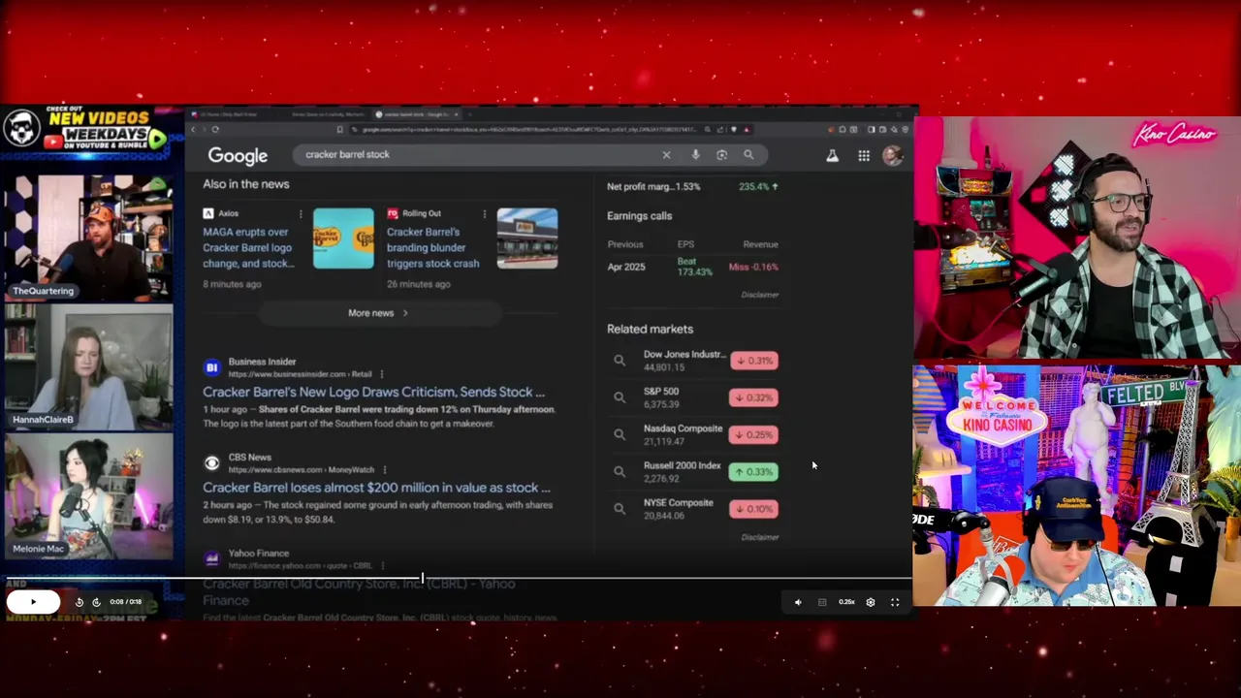Mute the video player volume
Viewport: 1241px width, 698px height.
click(798, 602)
